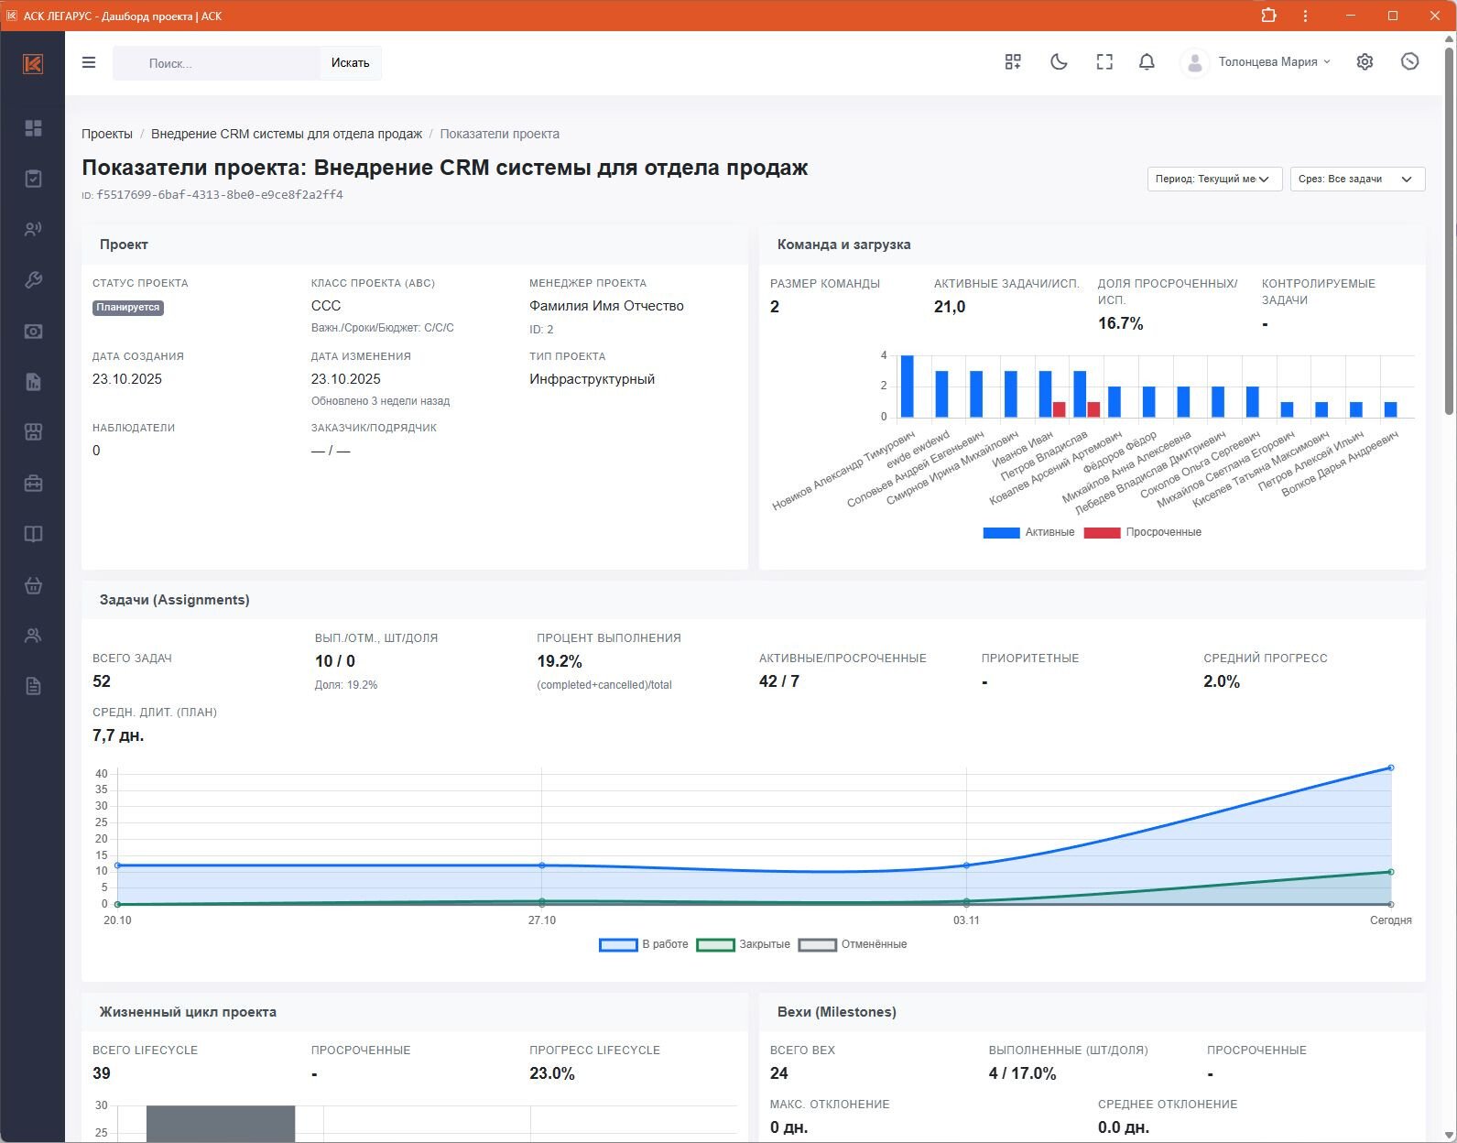Toggle dark mode with the moon icon
The height and width of the screenshot is (1143, 1457).
(1059, 62)
